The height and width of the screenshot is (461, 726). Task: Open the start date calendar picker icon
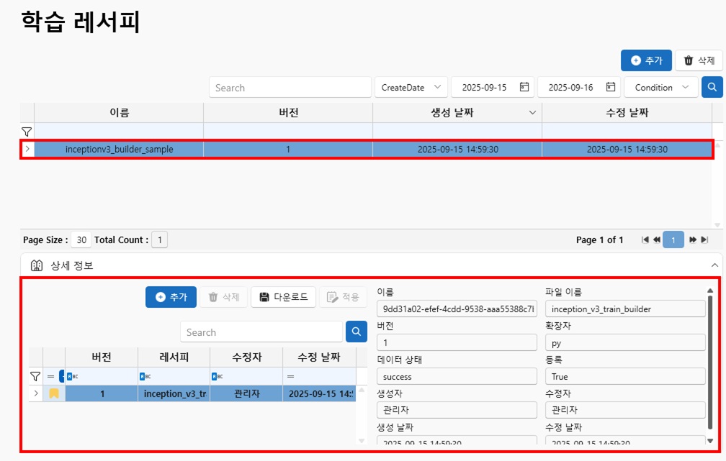click(x=524, y=87)
